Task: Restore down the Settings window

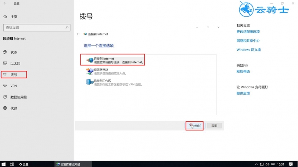Action: [282, 3]
